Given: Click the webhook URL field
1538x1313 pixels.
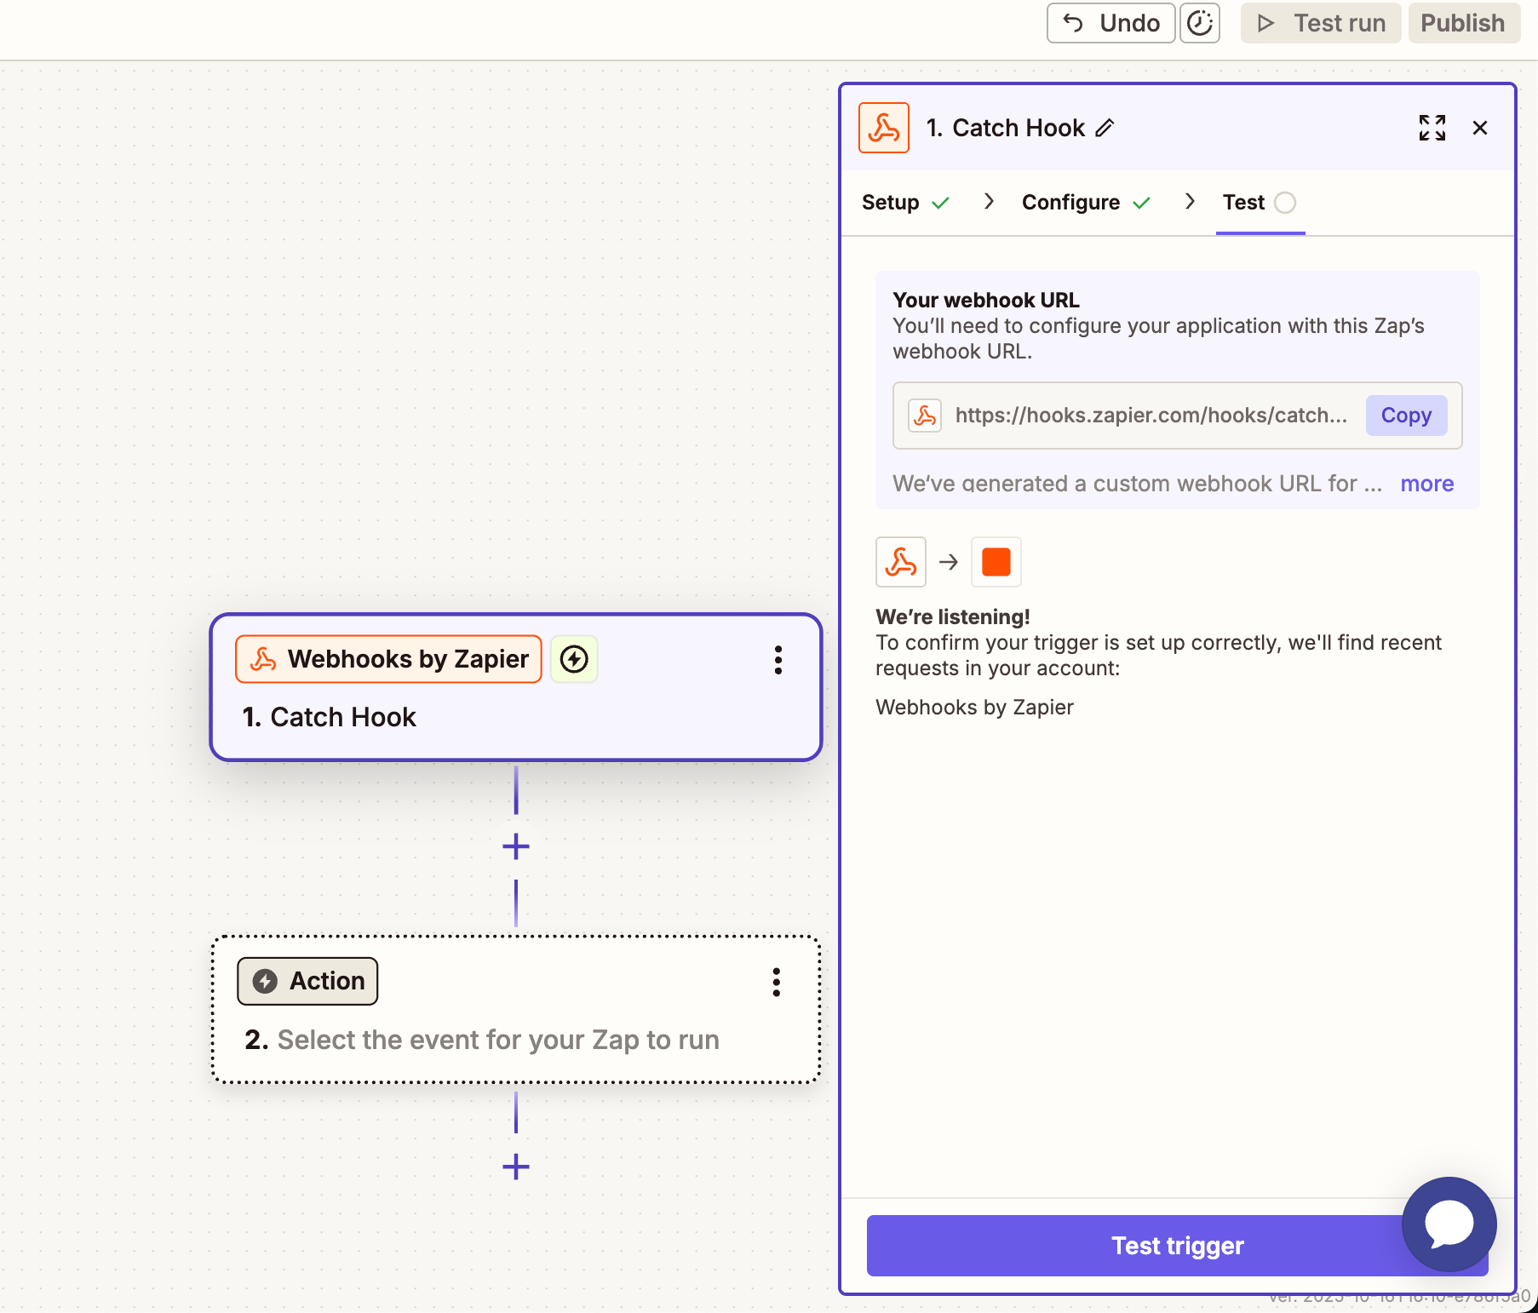Looking at the screenshot, I should point(1177,416).
